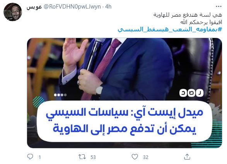
Task: Open the user's profile picture avatar
Action: (13, 12)
